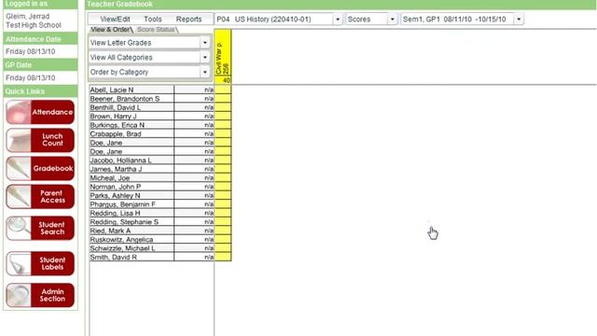Click the Friday 08/13/10 GP Date value

(x=31, y=77)
